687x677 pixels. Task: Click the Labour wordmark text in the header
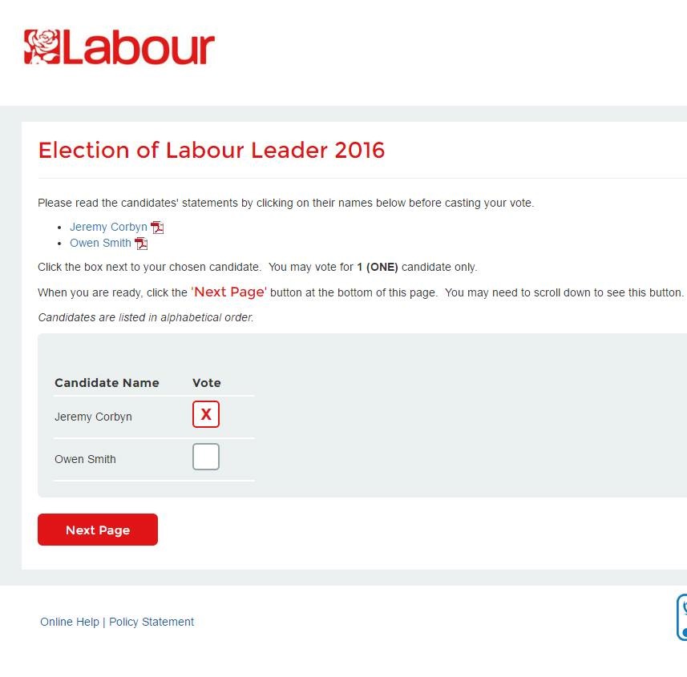pos(139,48)
